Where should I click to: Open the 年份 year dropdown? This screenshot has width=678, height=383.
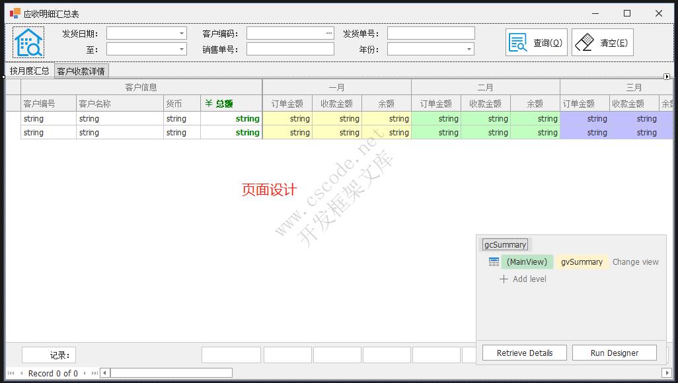pos(471,48)
